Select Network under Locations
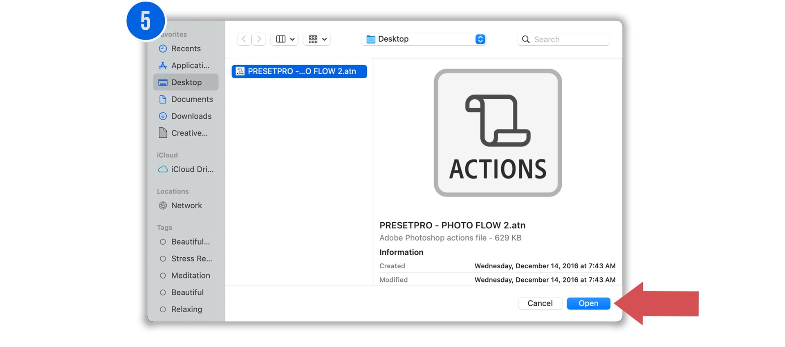 (186, 206)
